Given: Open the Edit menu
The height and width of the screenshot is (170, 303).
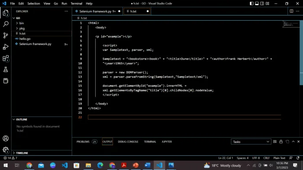Looking at the screenshot, I should (21, 3).
